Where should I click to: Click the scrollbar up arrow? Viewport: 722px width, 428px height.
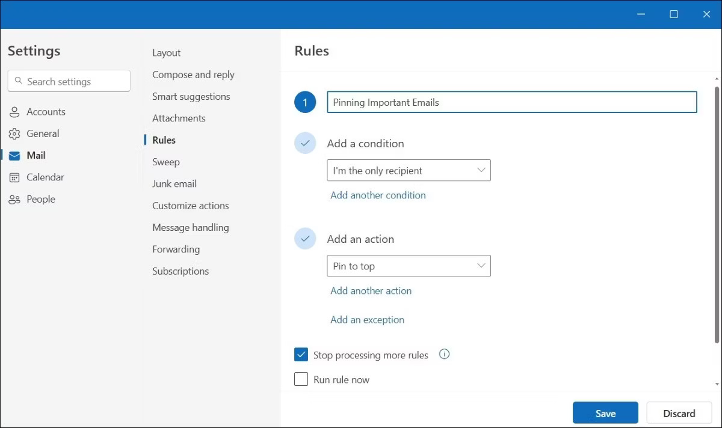tap(717, 79)
